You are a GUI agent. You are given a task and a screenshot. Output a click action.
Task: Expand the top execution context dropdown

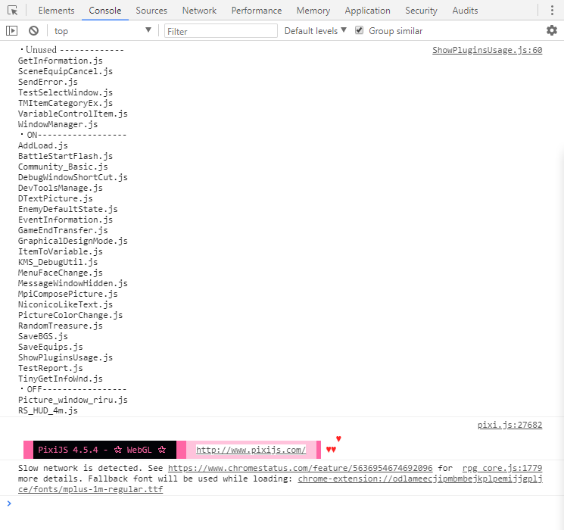(x=102, y=31)
